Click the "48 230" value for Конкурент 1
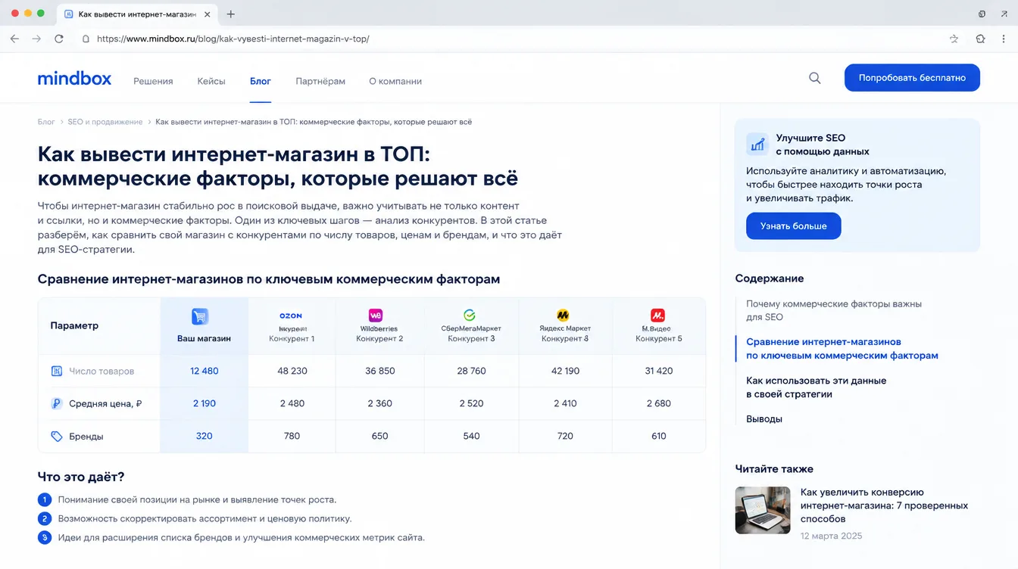This screenshot has height=569, width=1018. click(292, 371)
